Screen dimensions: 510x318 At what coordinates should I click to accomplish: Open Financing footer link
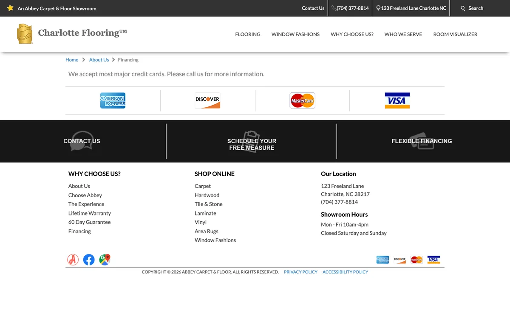(x=79, y=231)
